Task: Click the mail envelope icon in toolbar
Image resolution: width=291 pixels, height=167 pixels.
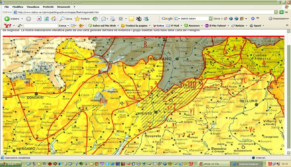Action: tap(104, 19)
